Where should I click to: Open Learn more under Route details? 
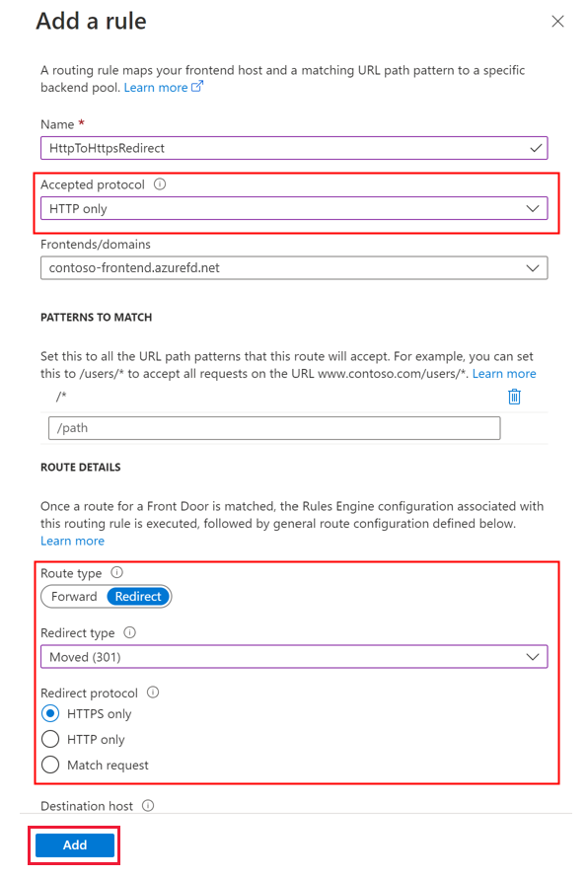(x=72, y=541)
